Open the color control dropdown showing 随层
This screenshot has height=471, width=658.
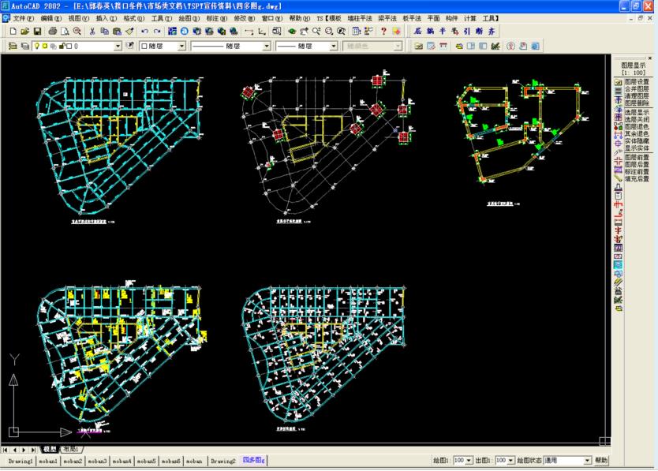tap(181, 47)
